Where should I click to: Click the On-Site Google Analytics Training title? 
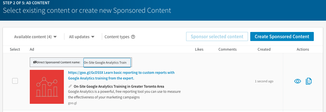pyautogui.click(x=119, y=86)
